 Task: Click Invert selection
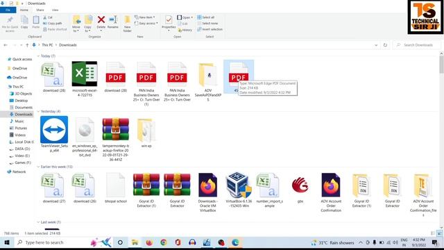click(210, 29)
